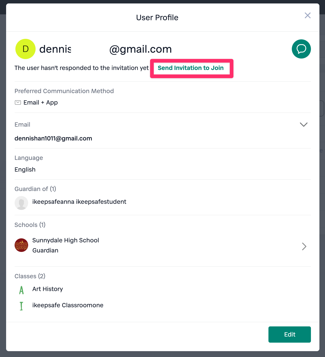This screenshot has height=357, width=325.
Task: Click the Email + App communication method
Action: point(40,103)
